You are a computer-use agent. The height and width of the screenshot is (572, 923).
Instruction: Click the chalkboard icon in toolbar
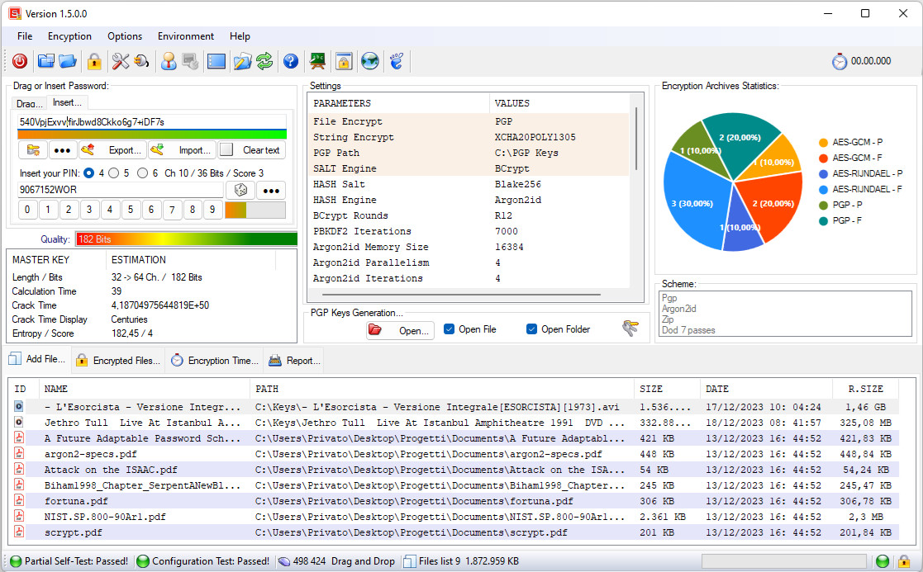[x=317, y=61]
